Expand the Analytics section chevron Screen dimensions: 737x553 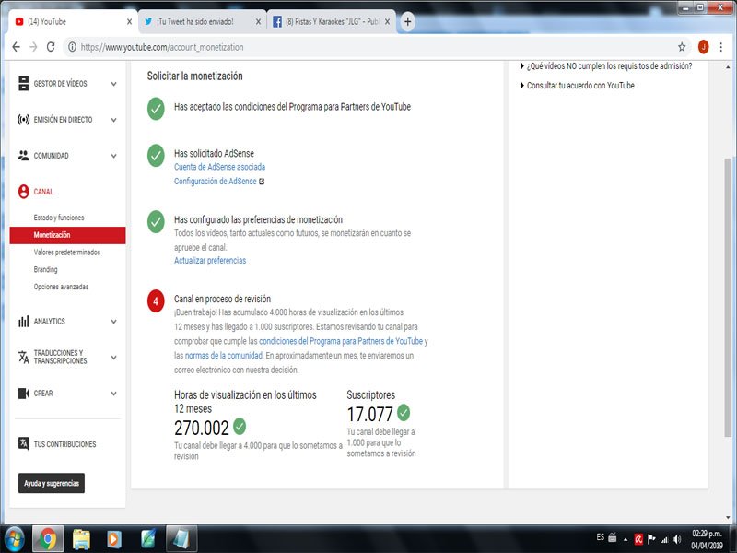coord(113,322)
